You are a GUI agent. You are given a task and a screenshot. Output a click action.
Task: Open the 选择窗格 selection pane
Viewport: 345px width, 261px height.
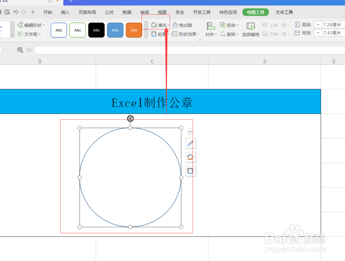click(251, 29)
